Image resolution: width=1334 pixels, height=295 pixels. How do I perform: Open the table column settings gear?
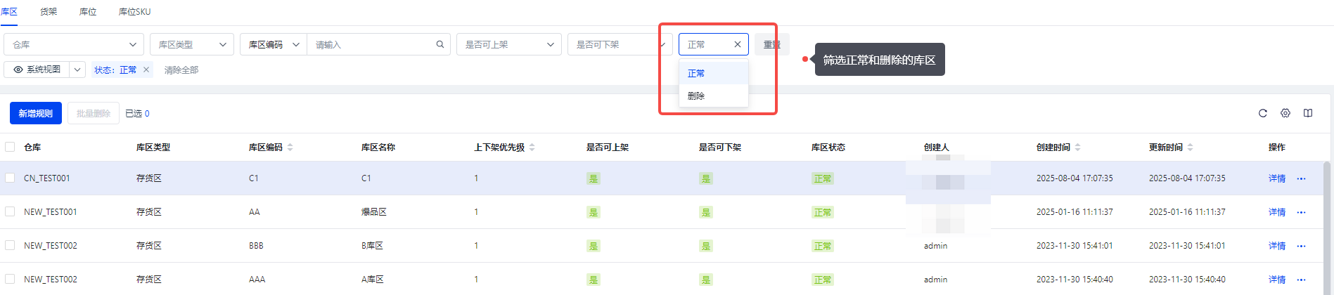[1285, 113]
